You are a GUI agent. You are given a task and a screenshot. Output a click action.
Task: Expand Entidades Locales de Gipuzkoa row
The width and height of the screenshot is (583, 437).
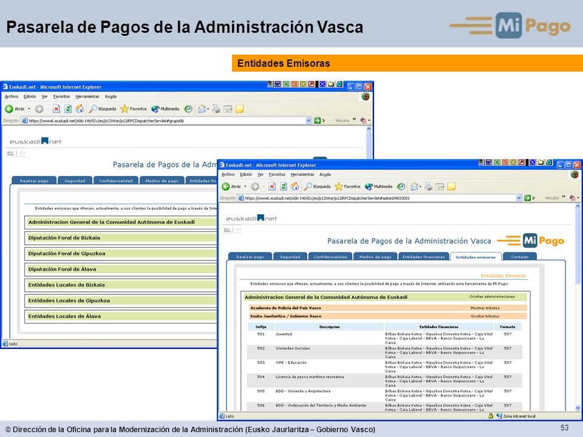point(121,300)
